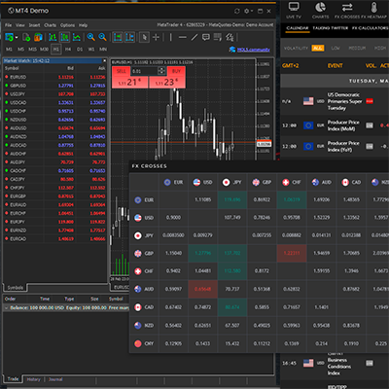Open the History tab in terminal

tap(33, 379)
